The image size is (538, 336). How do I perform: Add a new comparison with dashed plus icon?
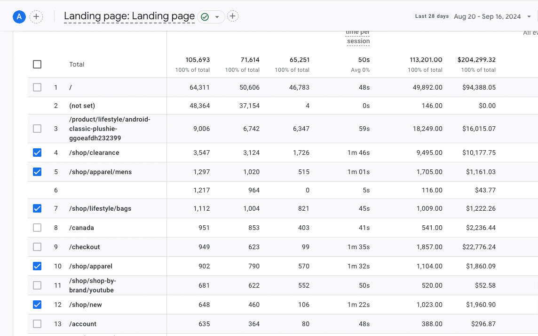tap(36, 17)
